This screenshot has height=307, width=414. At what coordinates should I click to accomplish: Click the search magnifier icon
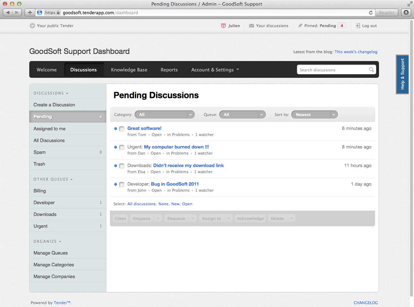[x=371, y=70]
